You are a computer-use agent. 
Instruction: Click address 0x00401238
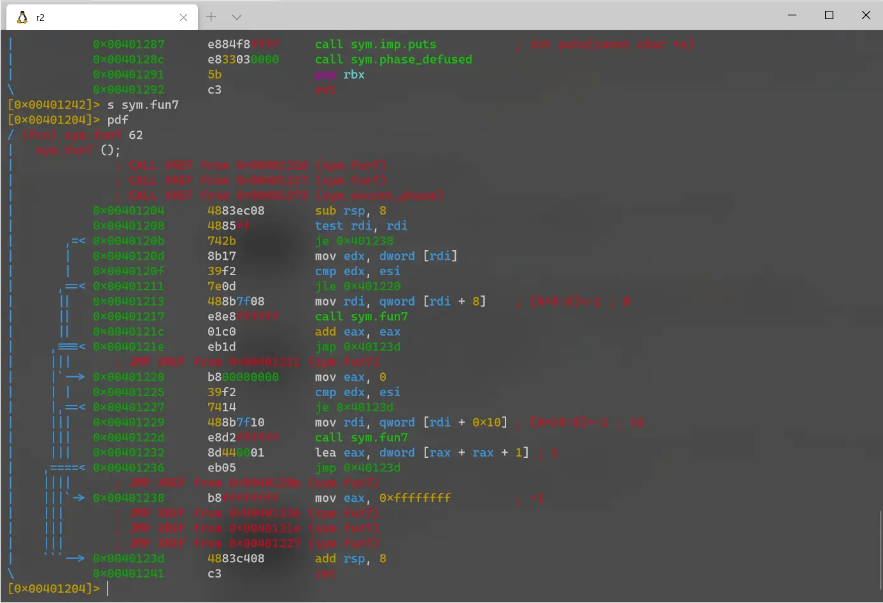[129, 498]
